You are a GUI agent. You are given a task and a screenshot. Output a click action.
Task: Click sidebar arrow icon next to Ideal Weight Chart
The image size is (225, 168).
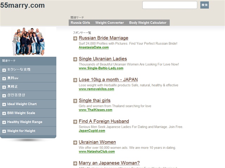tap(4, 104)
